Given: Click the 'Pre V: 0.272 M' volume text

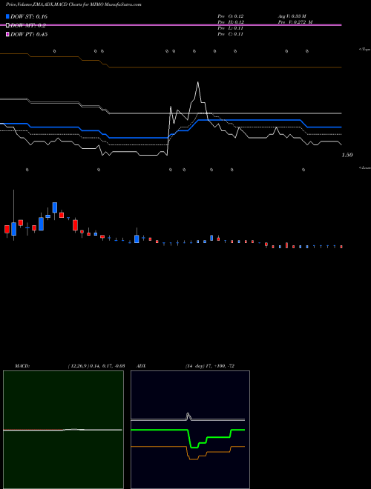Looking at the screenshot, I should [x=295, y=22].
